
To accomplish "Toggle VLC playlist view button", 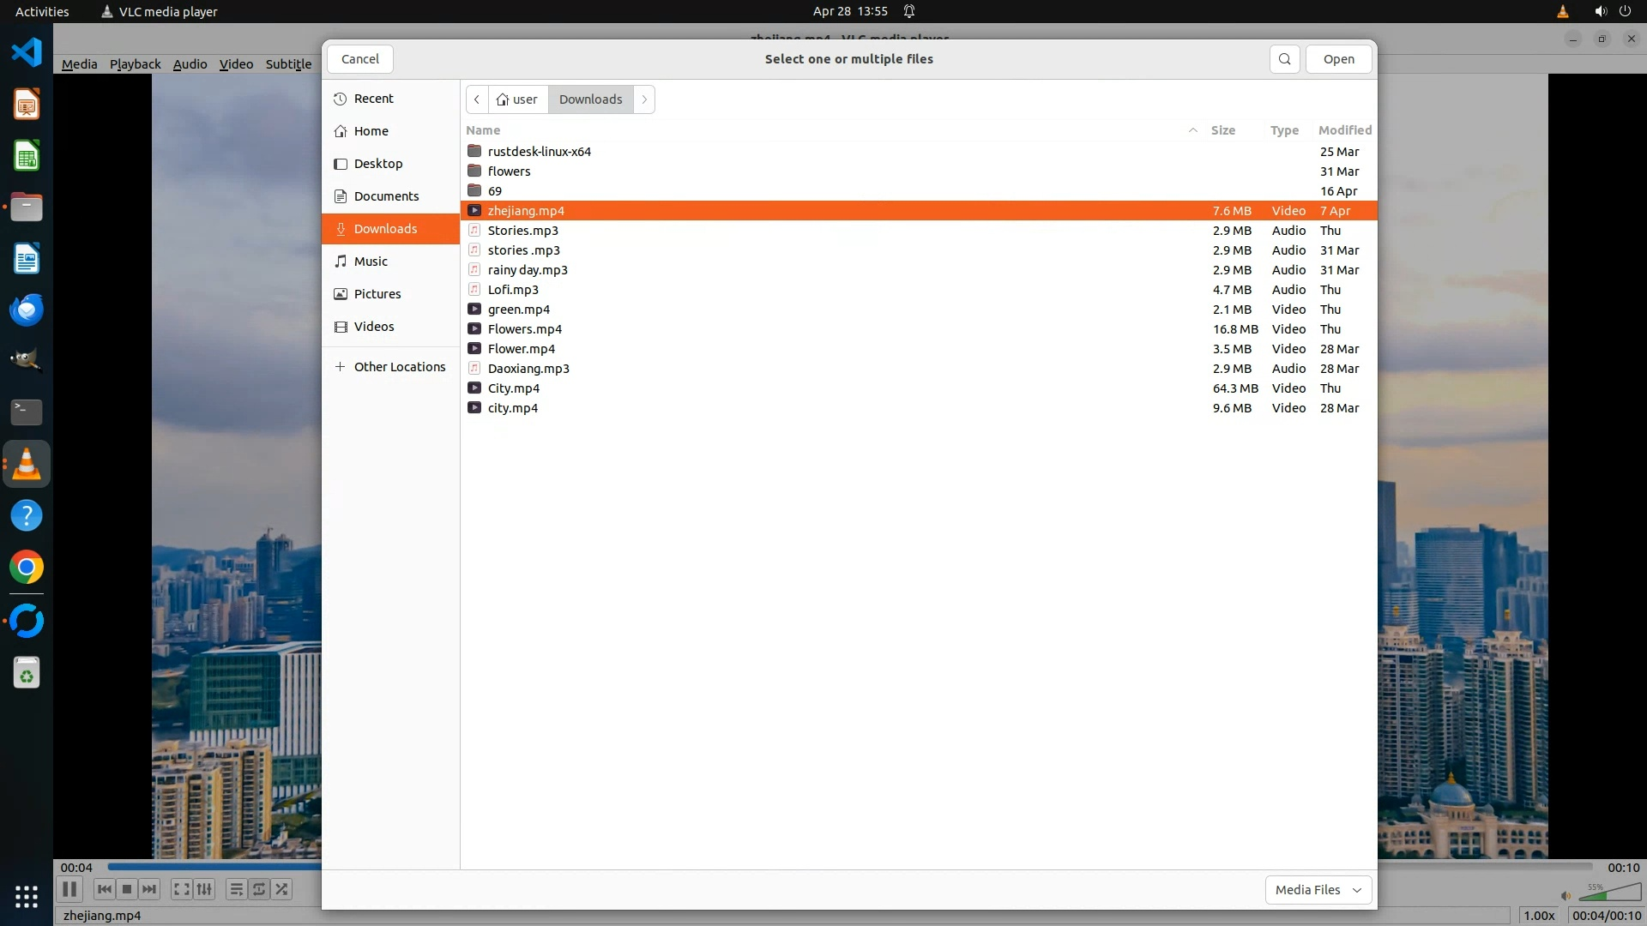I will [x=236, y=889].
